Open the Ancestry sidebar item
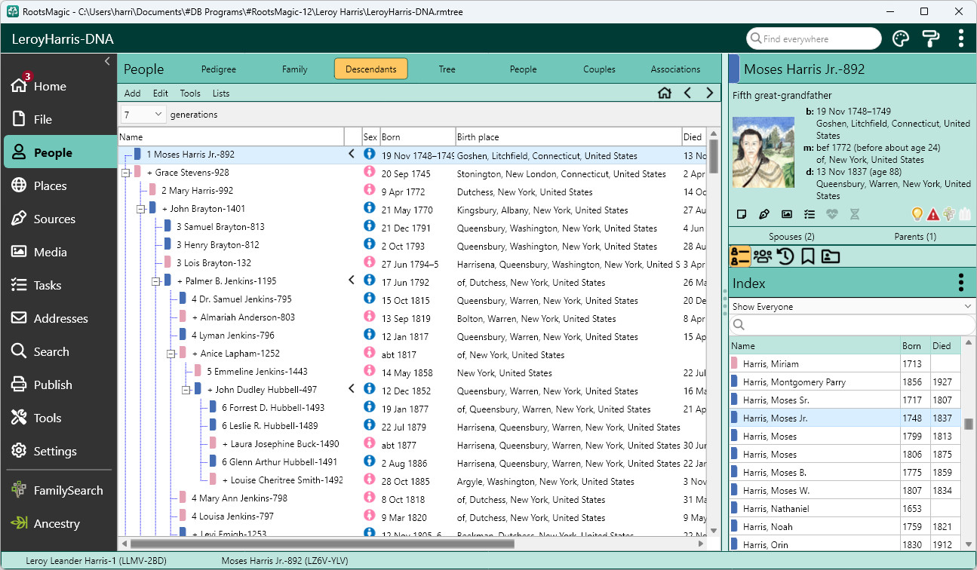This screenshot has width=977, height=570. click(57, 523)
